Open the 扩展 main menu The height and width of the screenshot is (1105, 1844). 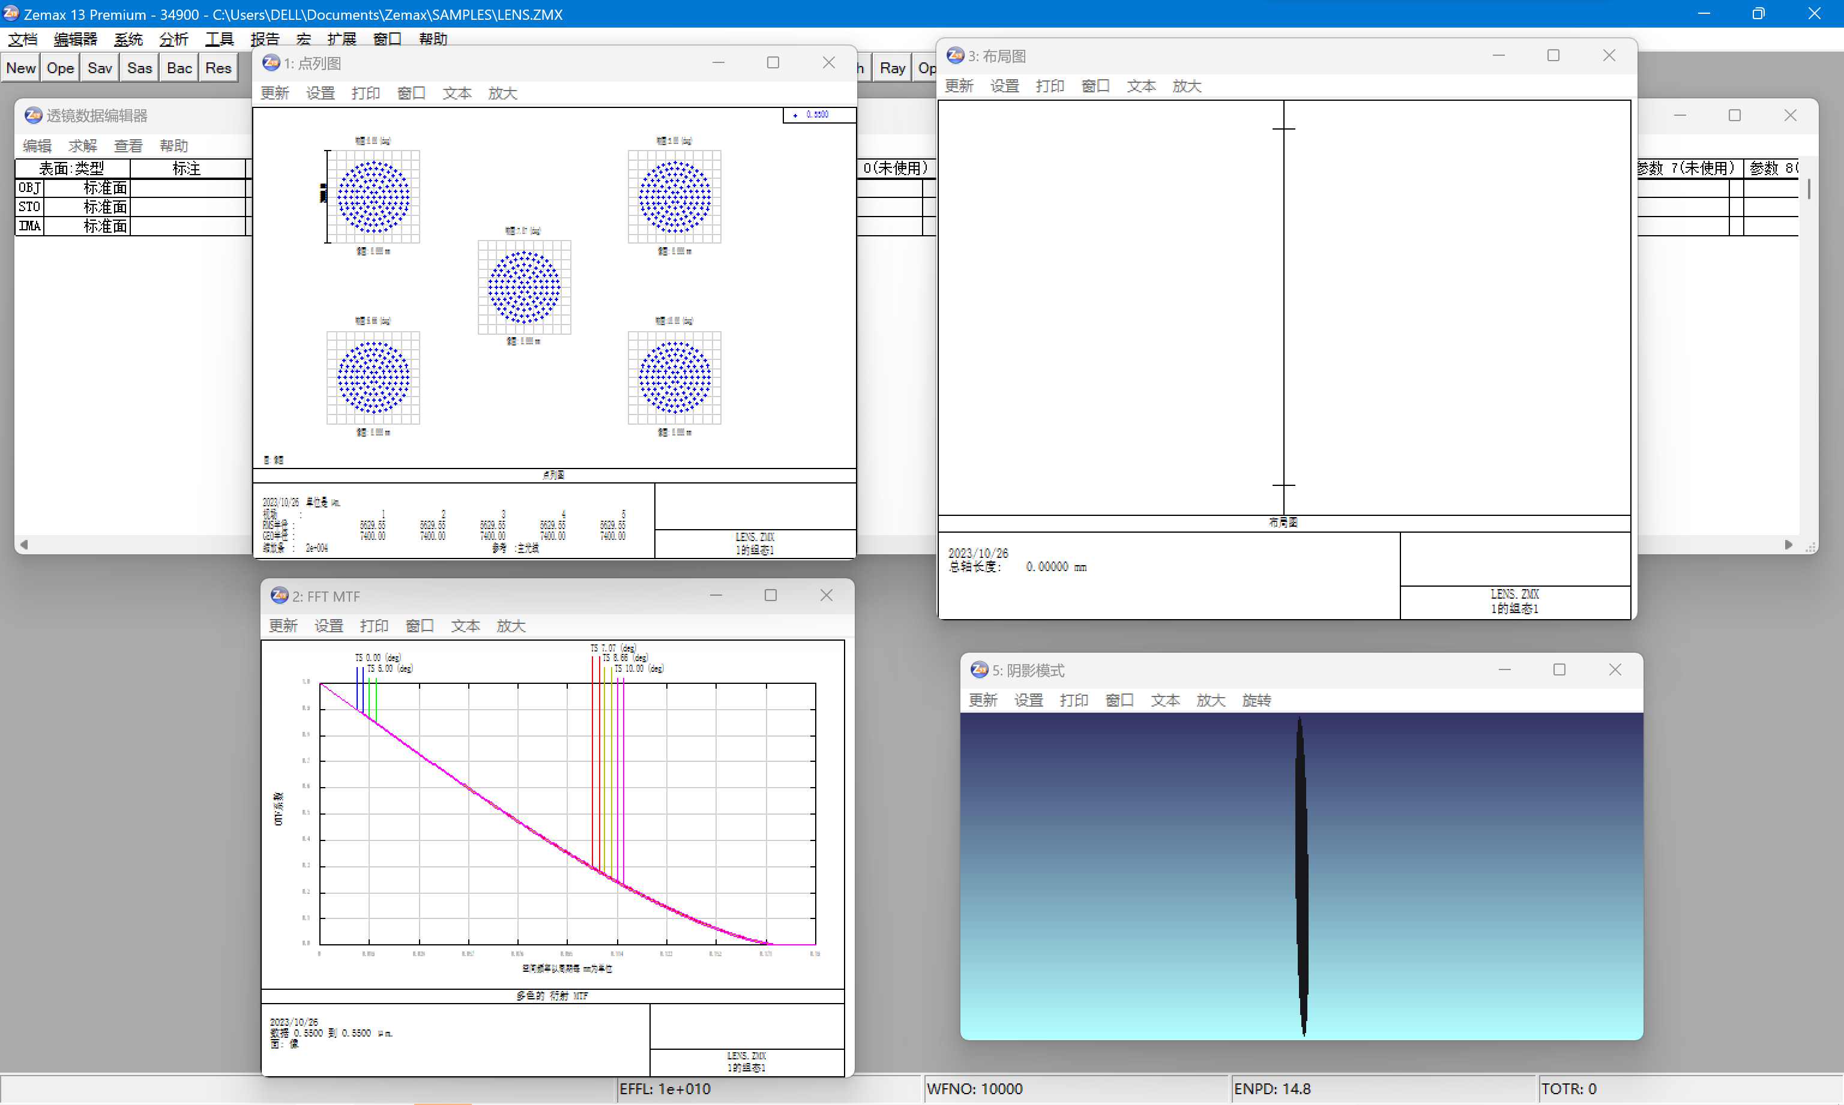(341, 39)
